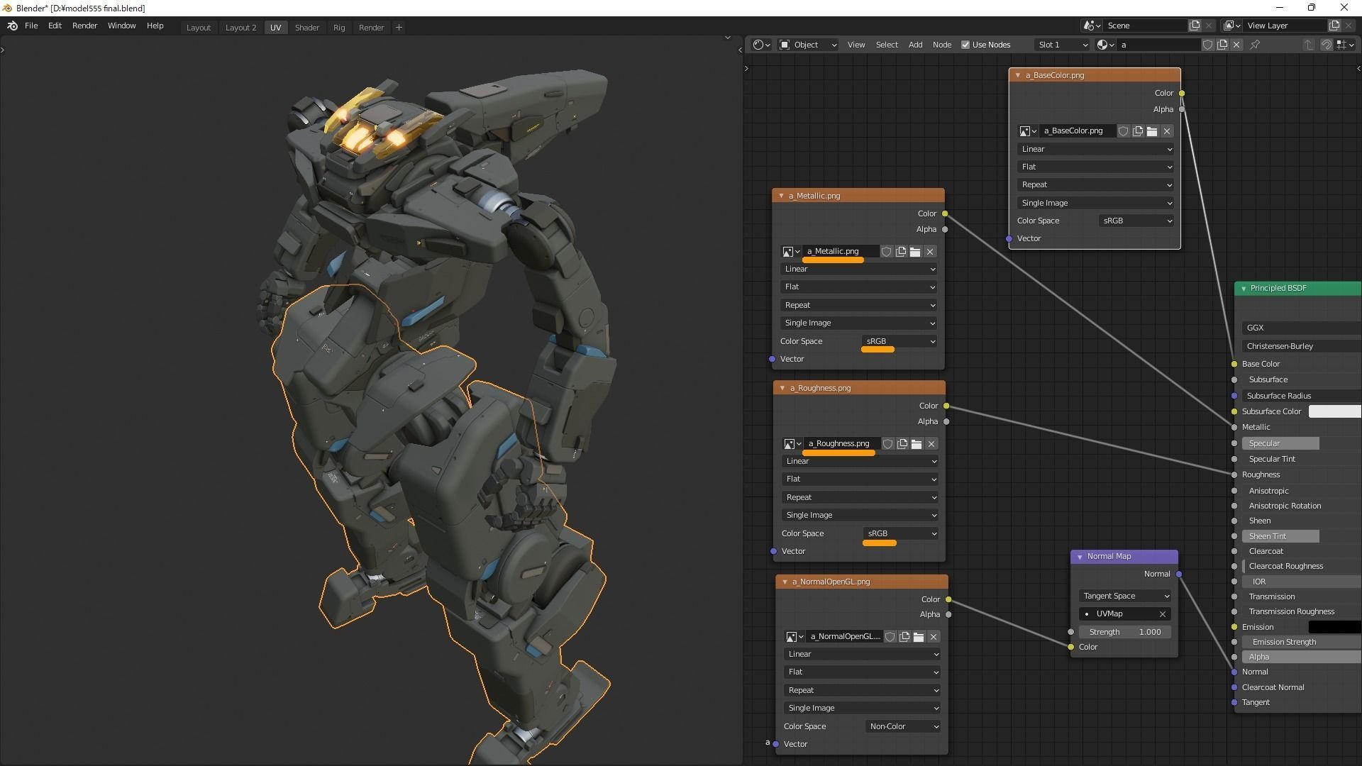Unlink a_BaseColor.png image with X

pos(1167,131)
